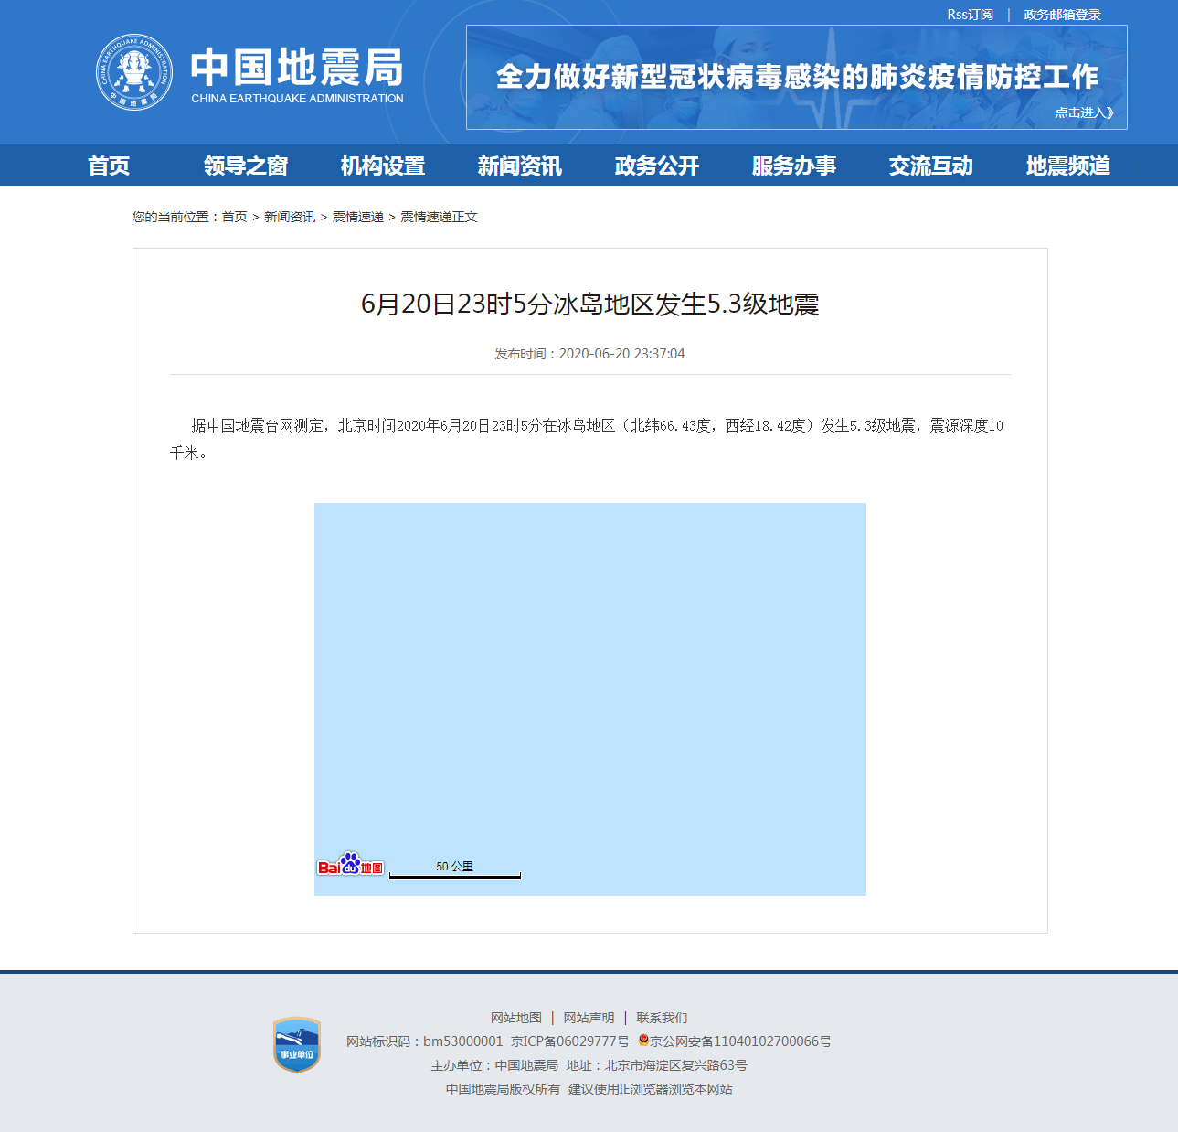Switch to 地震频道 navigation item
The height and width of the screenshot is (1132, 1178).
point(1067,166)
